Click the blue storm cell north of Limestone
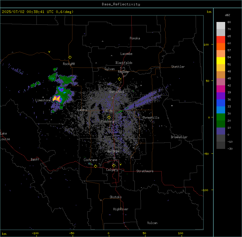 [61, 89]
